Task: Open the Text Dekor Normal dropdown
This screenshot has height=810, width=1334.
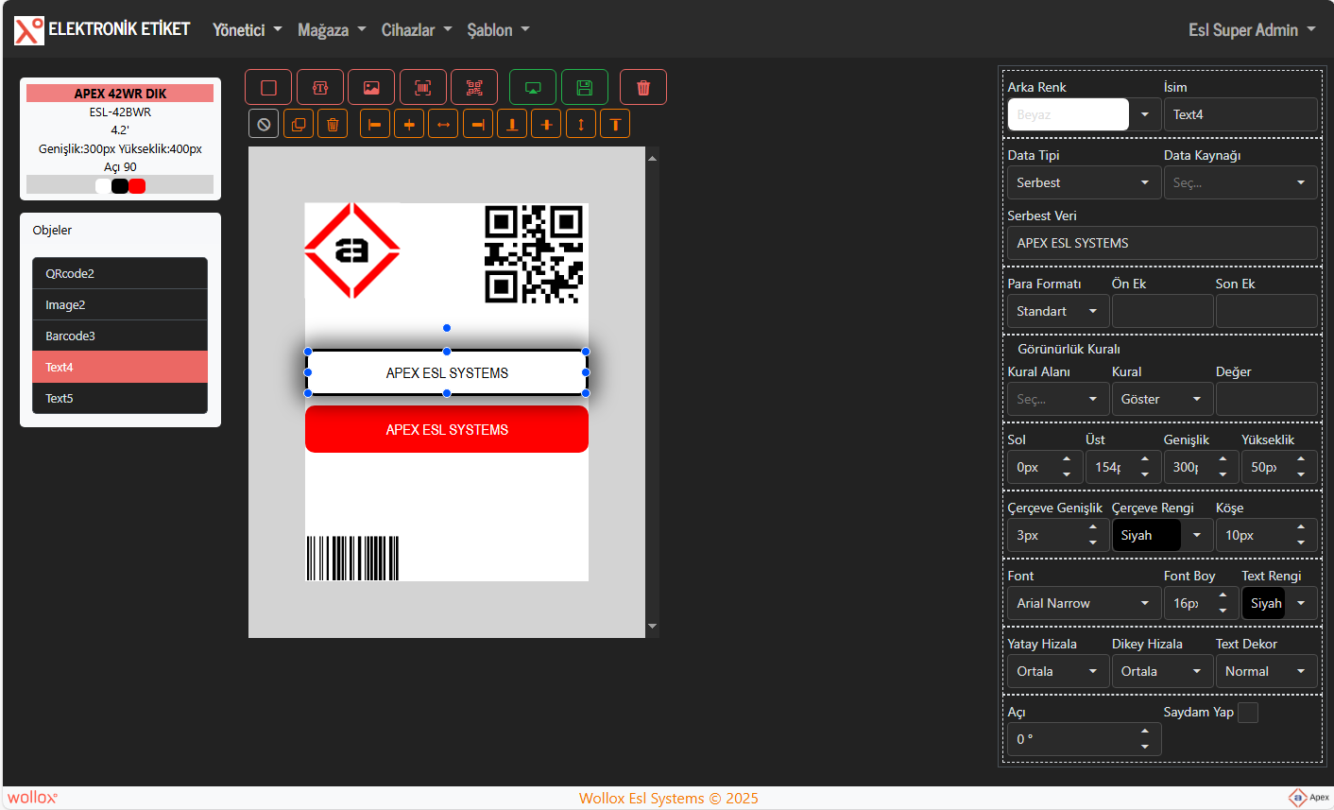Action: (1266, 671)
